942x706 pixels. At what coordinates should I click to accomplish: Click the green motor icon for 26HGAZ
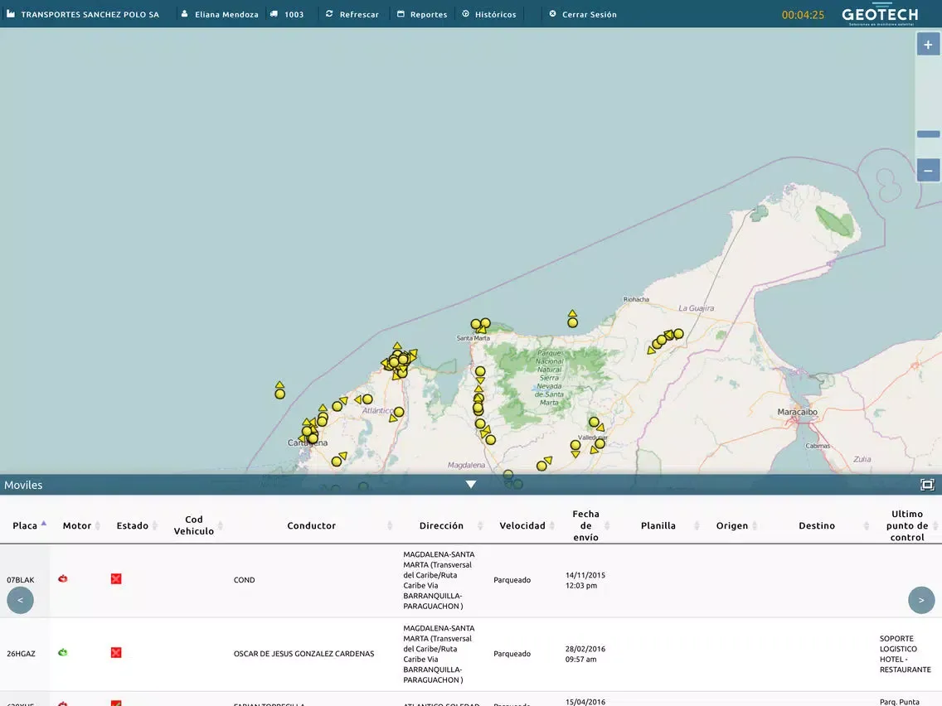[62, 653]
